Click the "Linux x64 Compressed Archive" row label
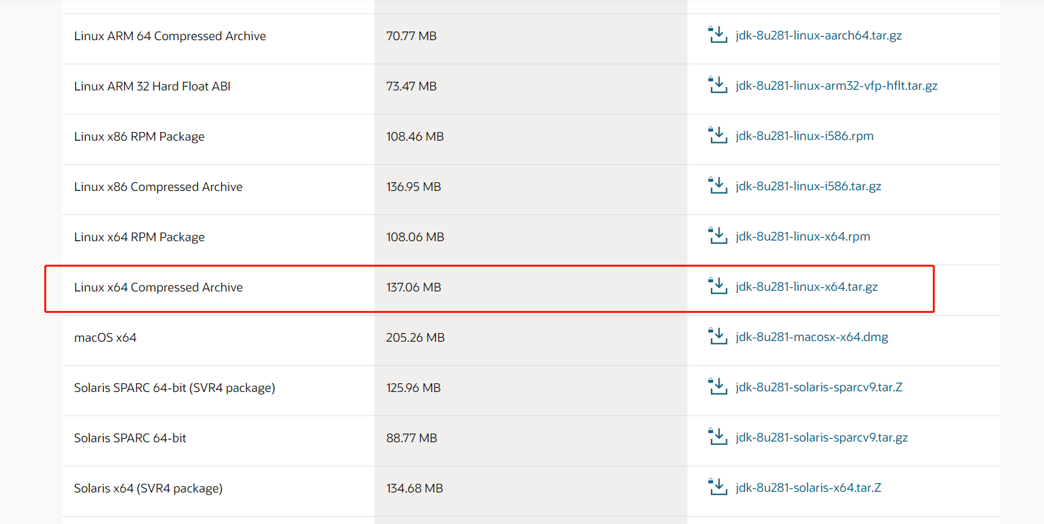This screenshot has height=524, width=1044. click(158, 287)
